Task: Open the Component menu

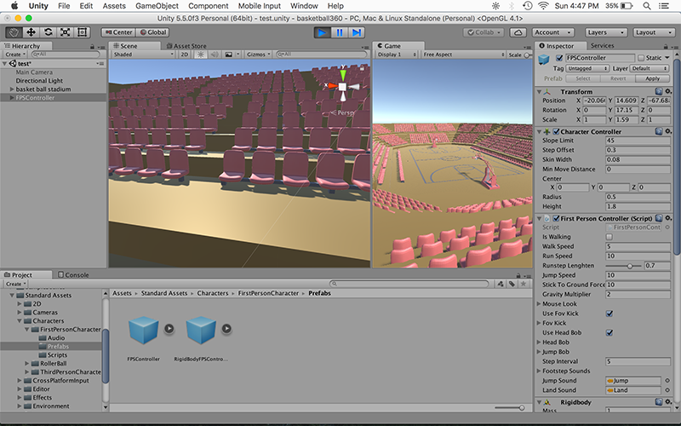Action: coord(208,6)
